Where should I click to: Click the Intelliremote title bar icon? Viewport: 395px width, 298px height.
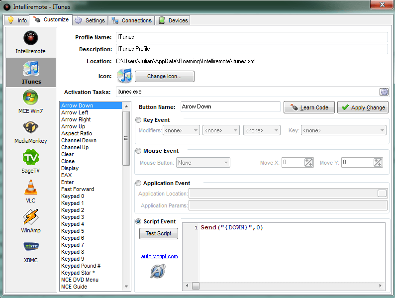7,7
